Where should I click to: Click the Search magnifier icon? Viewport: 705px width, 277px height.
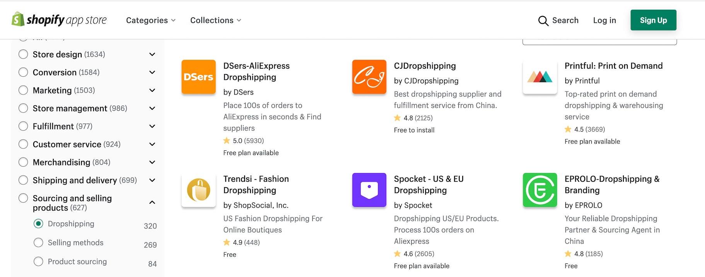point(543,20)
